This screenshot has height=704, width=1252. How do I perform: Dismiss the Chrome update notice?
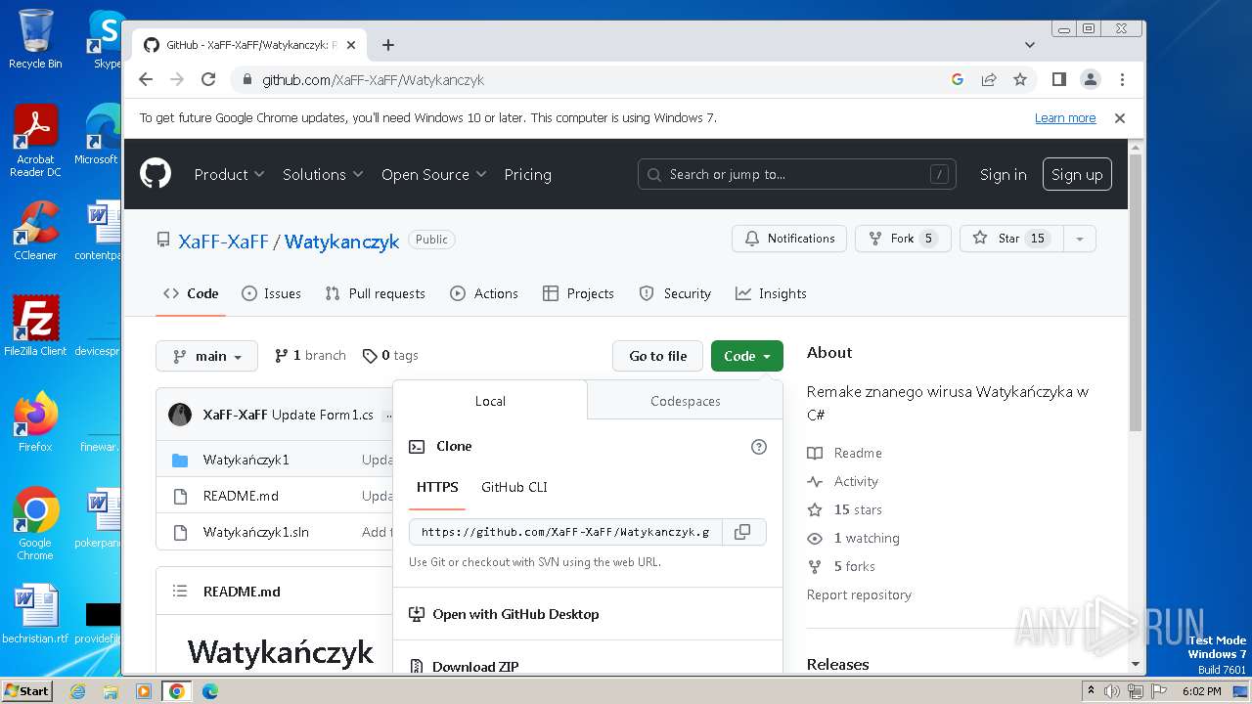(1120, 118)
